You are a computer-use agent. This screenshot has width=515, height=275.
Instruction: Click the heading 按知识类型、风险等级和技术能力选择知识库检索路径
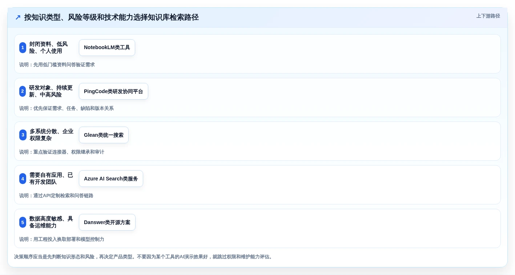111,17
